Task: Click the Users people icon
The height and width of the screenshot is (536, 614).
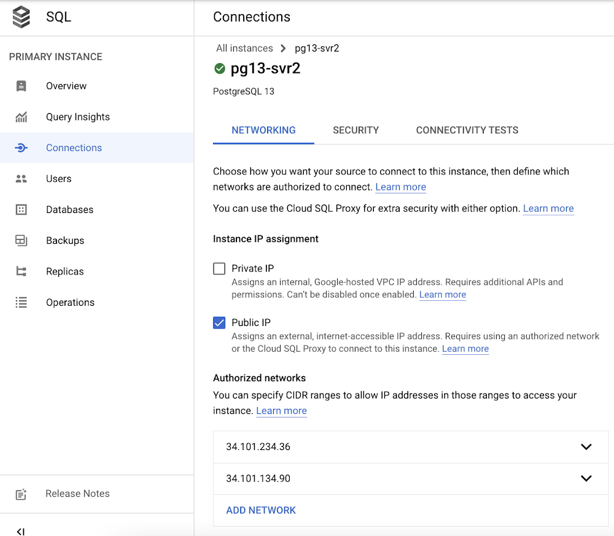Action: click(x=21, y=179)
